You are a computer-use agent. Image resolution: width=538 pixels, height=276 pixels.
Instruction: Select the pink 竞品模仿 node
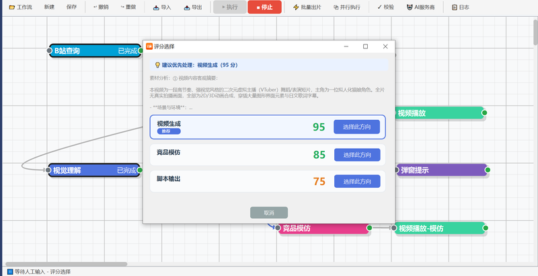(x=323, y=228)
